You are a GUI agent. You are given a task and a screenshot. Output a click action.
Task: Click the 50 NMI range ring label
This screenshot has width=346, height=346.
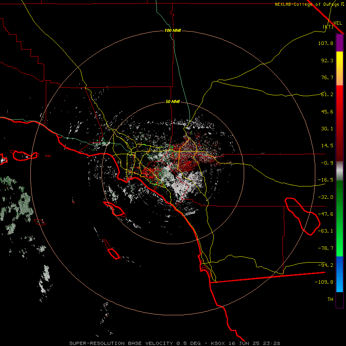(x=173, y=102)
